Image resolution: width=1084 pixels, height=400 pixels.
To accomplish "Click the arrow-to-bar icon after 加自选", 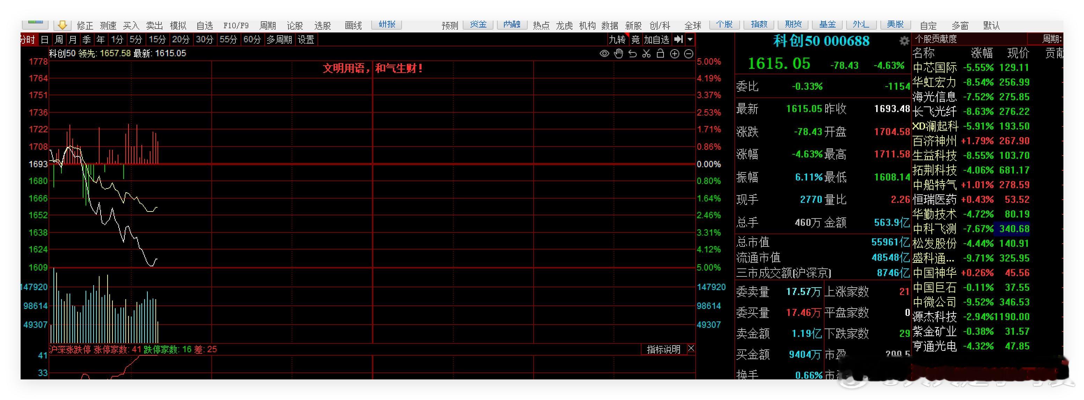I will point(678,39).
